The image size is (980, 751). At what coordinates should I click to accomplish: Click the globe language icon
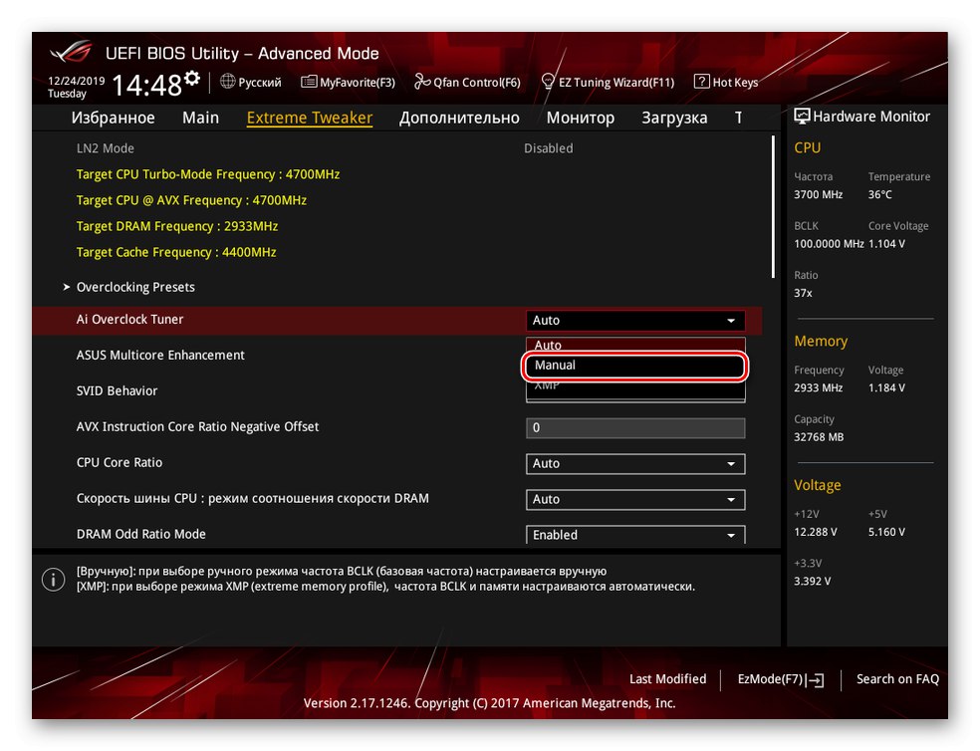pyautogui.click(x=227, y=82)
